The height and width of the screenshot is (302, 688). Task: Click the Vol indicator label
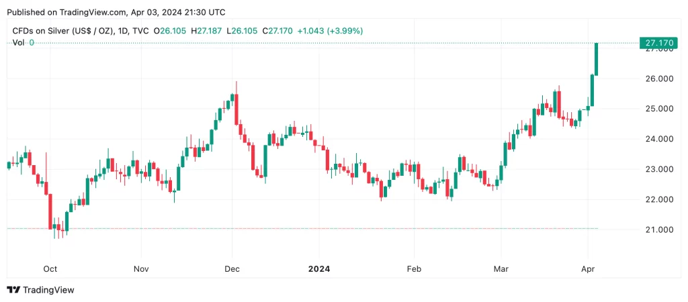18,43
